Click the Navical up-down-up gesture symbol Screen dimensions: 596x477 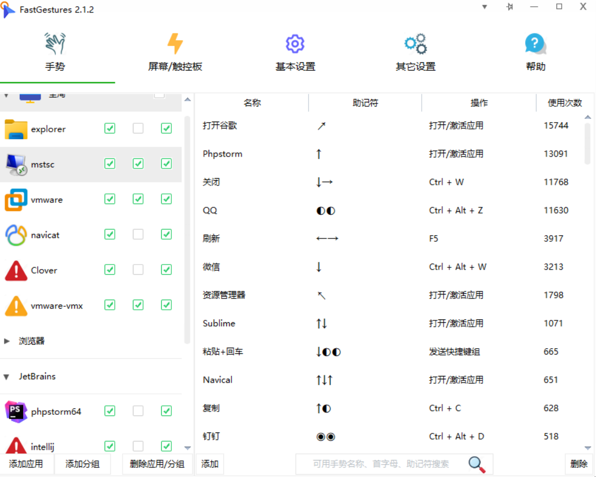pos(324,380)
